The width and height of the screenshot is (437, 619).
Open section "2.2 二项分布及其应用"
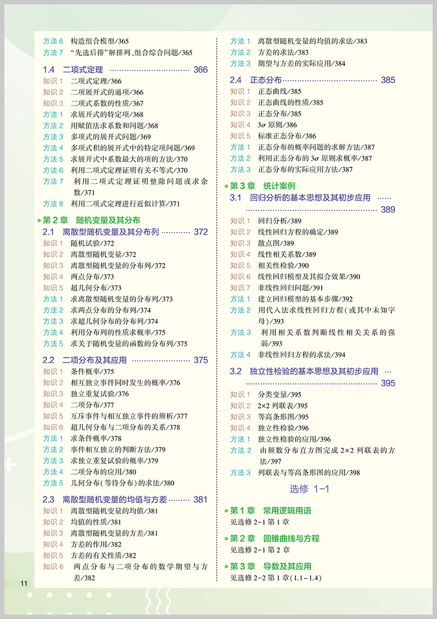pos(125,360)
